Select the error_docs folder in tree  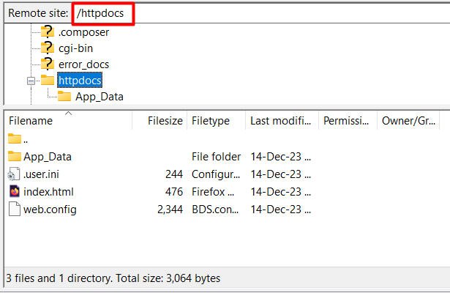click(84, 64)
